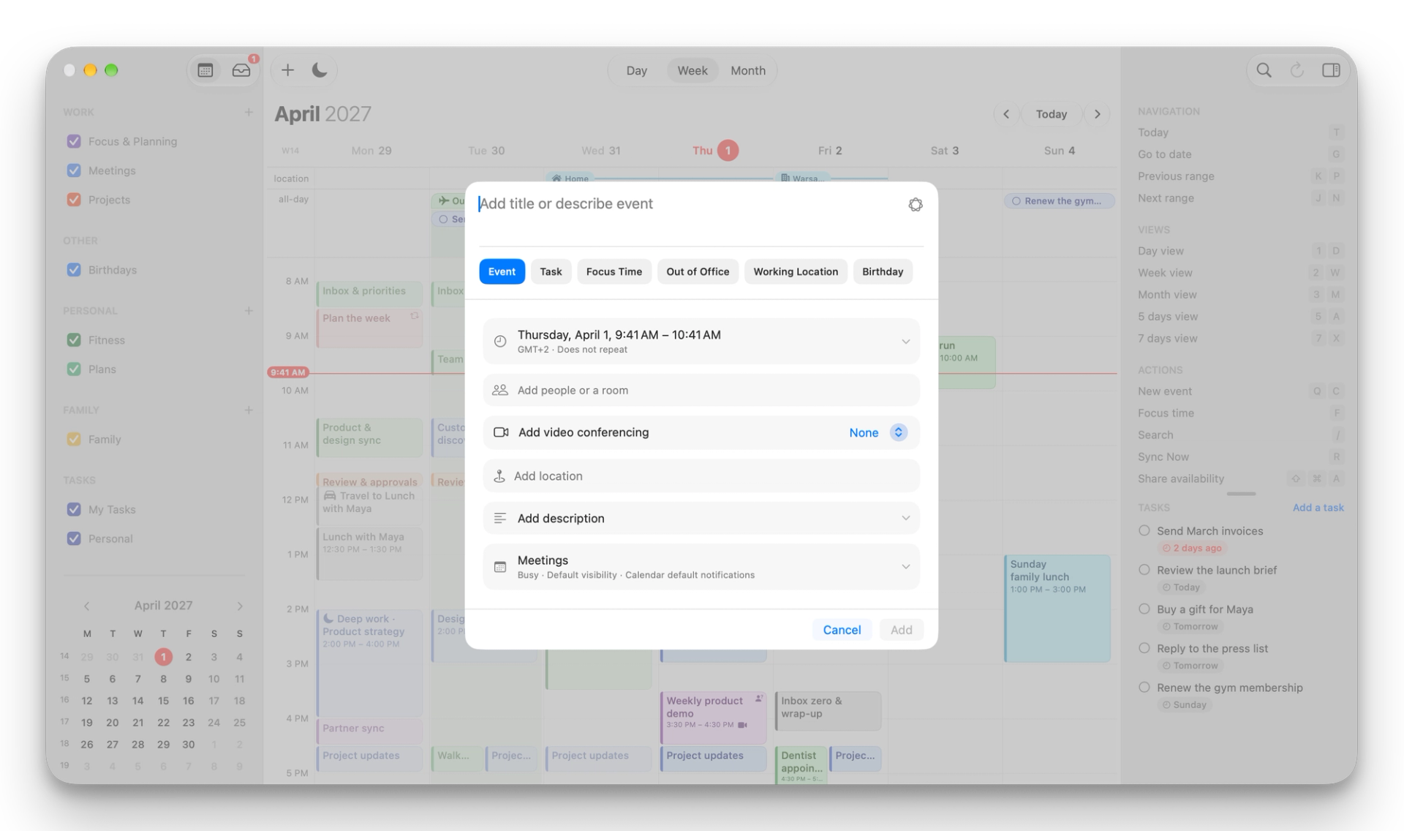Select the Focus Time tab
Image resolution: width=1404 pixels, height=831 pixels.
(x=614, y=271)
